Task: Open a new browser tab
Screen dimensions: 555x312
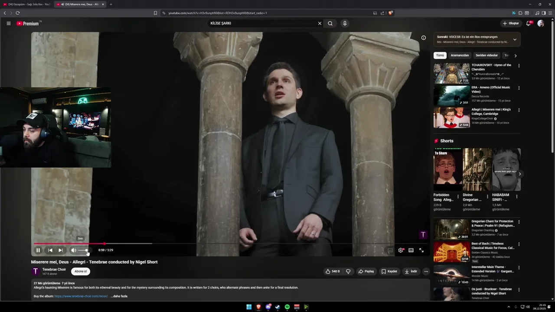Action: click(x=111, y=4)
